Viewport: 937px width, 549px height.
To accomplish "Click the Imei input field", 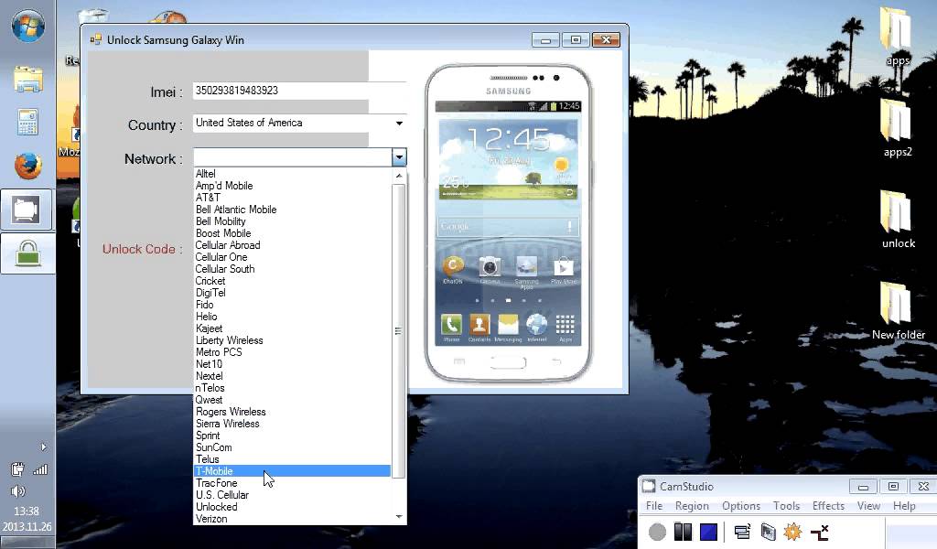I will (299, 91).
